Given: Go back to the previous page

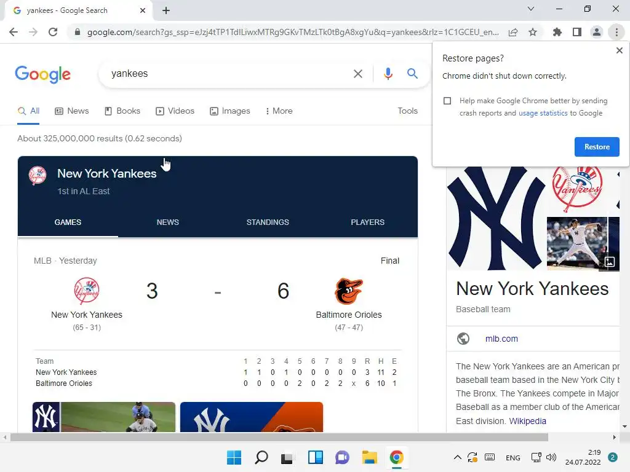Looking at the screenshot, I should (14, 32).
